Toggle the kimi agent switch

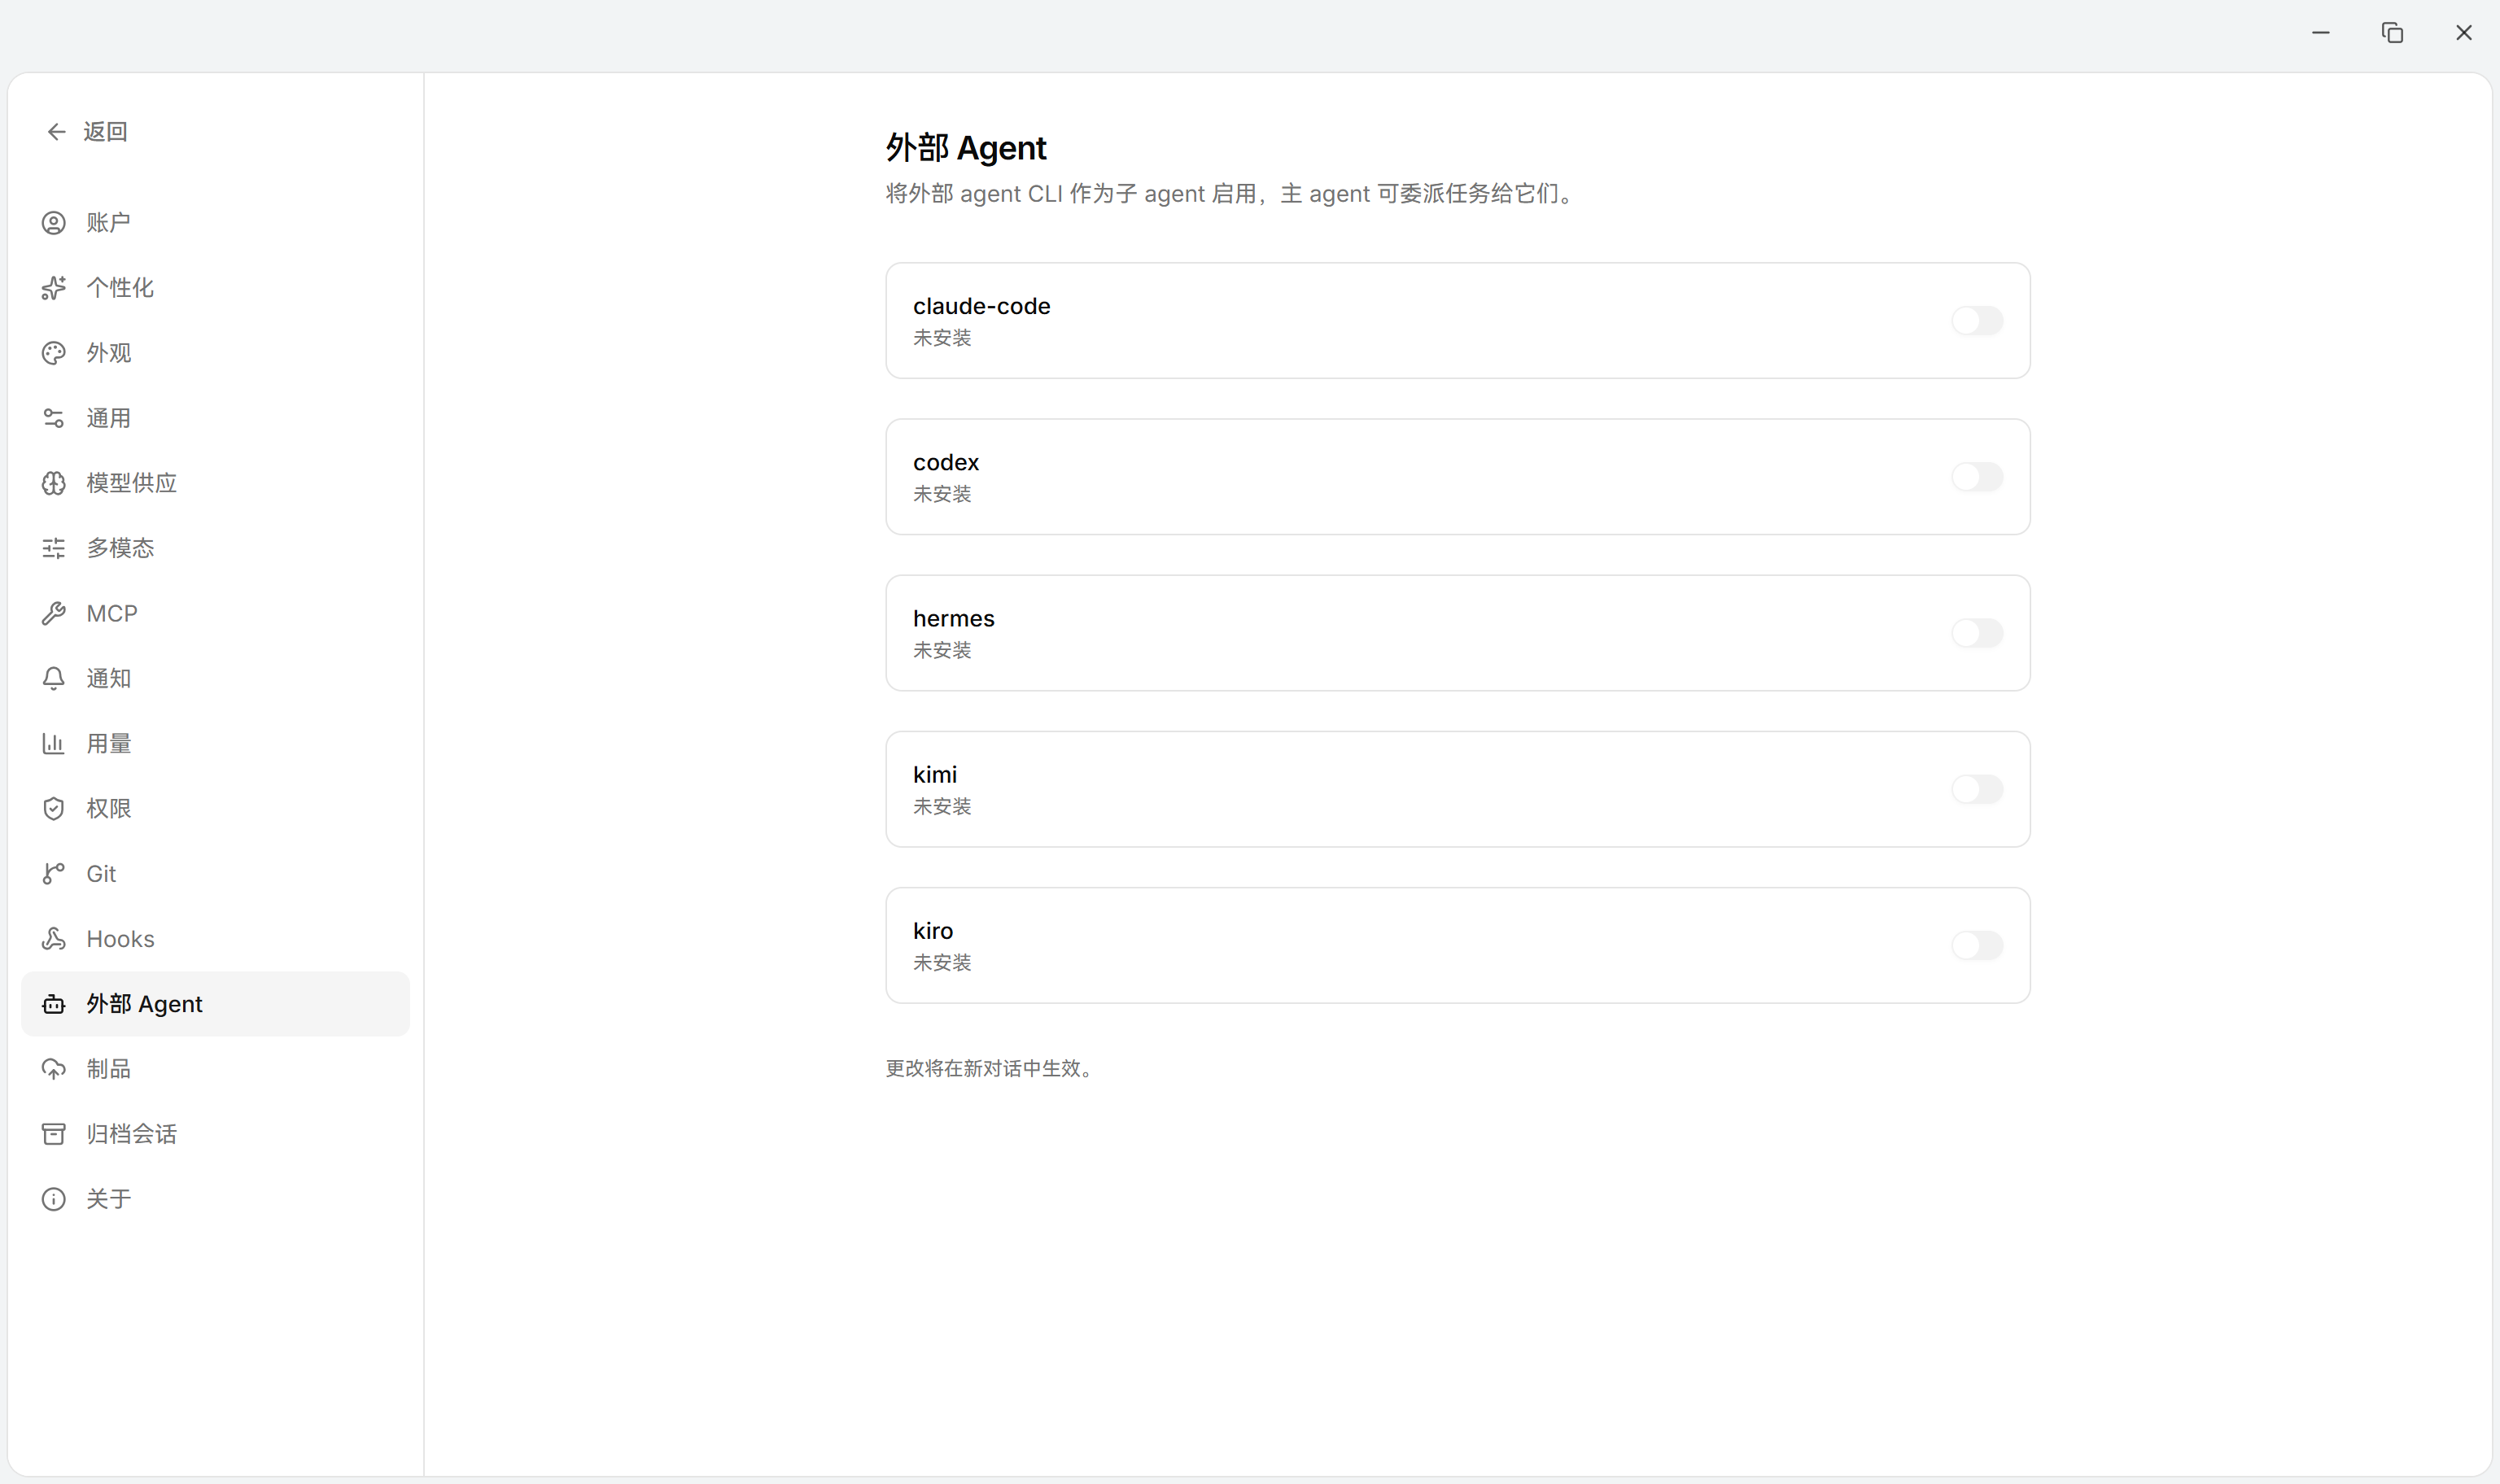[x=1977, y=789]
